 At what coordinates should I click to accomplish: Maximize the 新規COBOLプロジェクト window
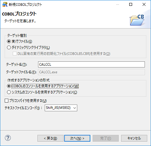click(131, 4)
